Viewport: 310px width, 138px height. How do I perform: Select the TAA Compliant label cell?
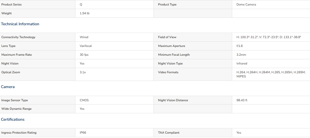coord(193,133)
